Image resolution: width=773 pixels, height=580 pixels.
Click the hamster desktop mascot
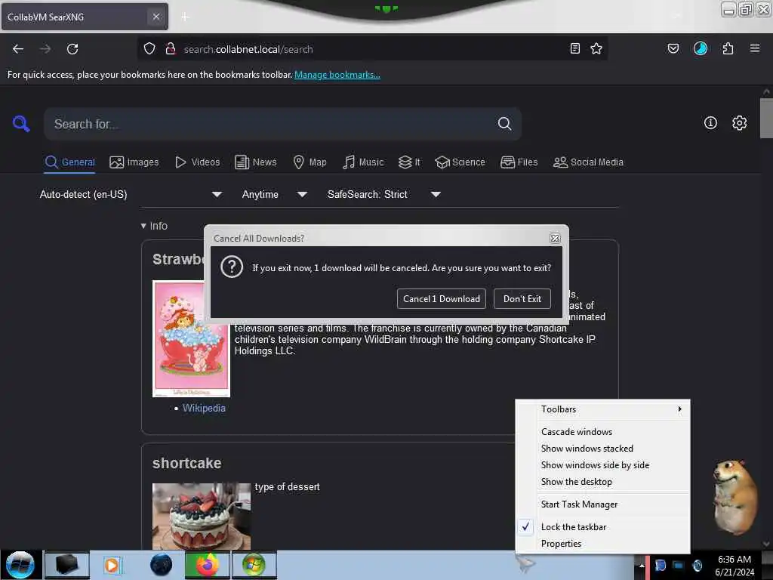734,496
